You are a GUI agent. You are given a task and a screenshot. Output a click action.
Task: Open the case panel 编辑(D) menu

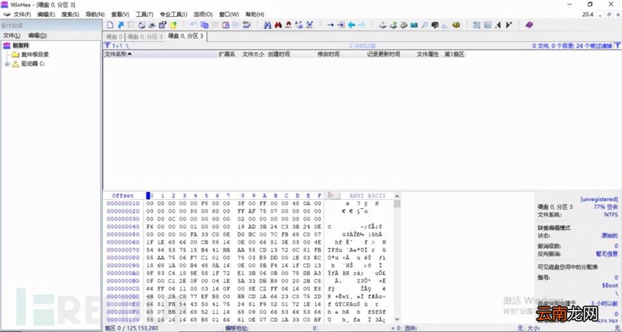[37, 35]
